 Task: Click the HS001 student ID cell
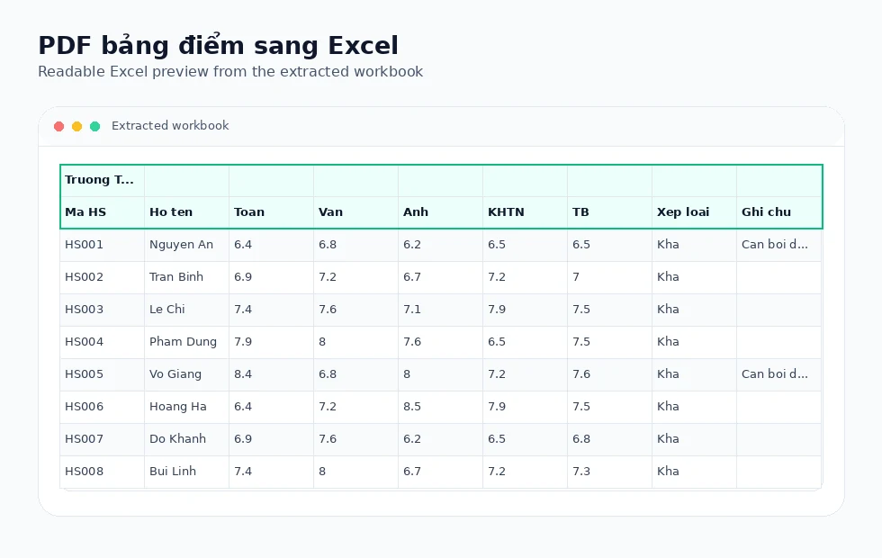(103, 245)
